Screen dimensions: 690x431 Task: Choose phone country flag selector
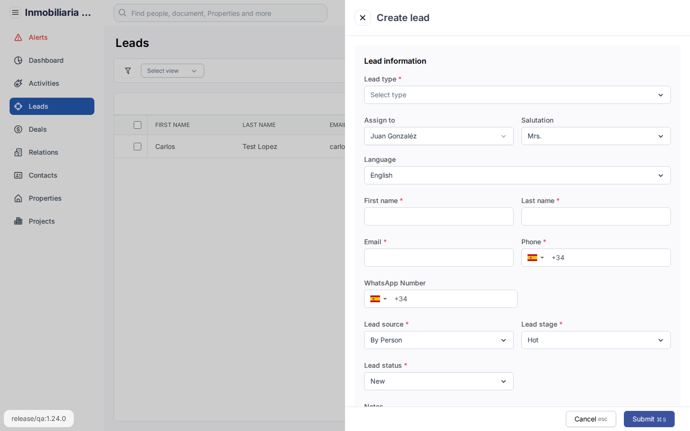pyautogui.click(x=535, y=258)
